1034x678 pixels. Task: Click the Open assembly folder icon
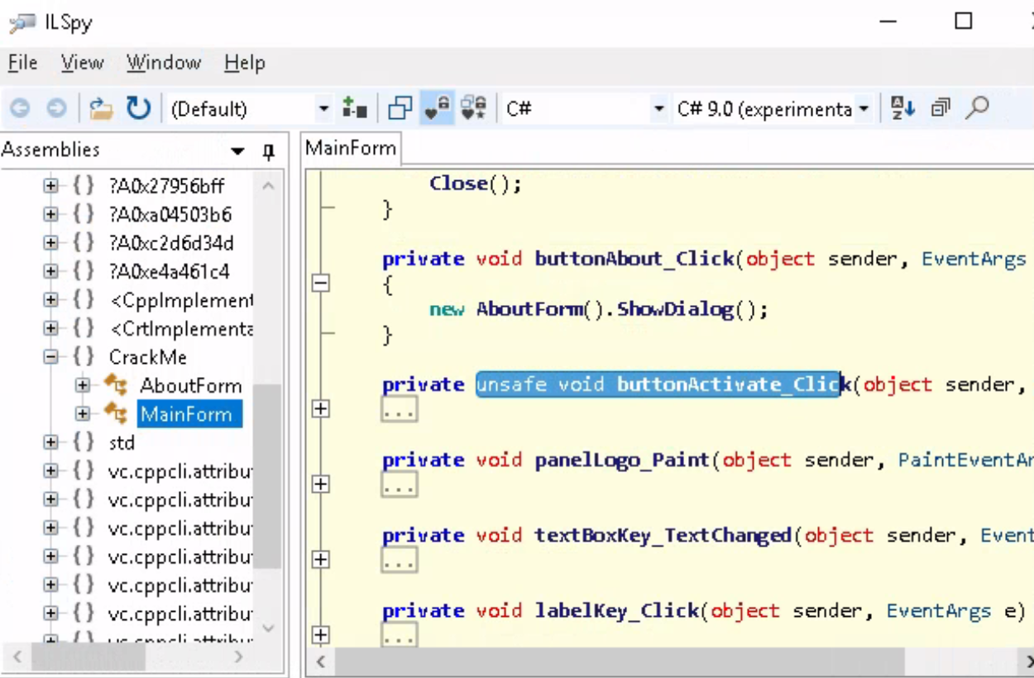pos(101,108)
